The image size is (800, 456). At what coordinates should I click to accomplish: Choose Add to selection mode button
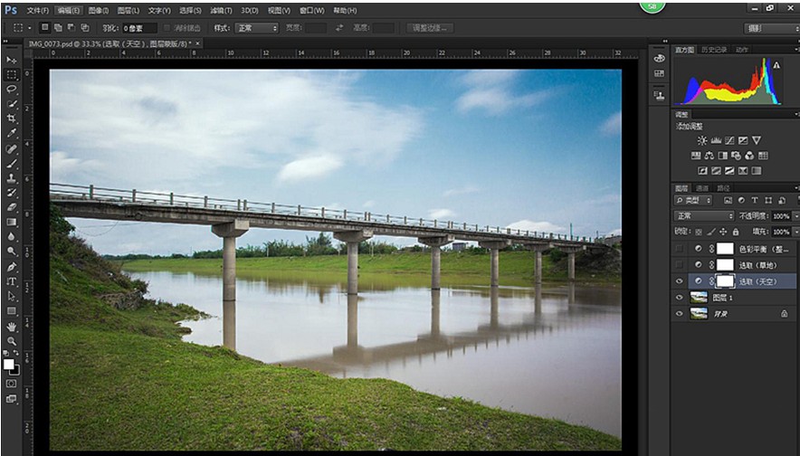(58, 27)
